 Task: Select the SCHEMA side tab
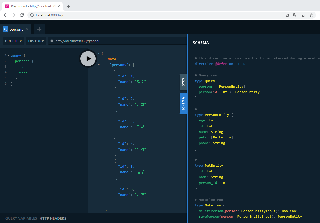[183, 104]
